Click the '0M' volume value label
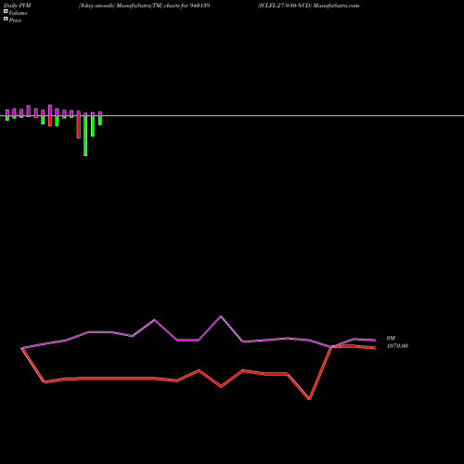This screenshot has width=464, height=464. (x=391, y=338)
